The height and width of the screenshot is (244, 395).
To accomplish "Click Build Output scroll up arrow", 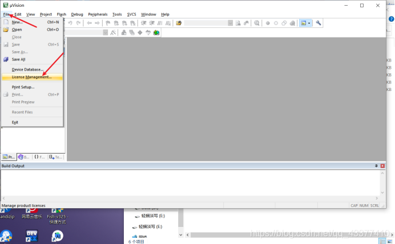I will tap(382, 173).
